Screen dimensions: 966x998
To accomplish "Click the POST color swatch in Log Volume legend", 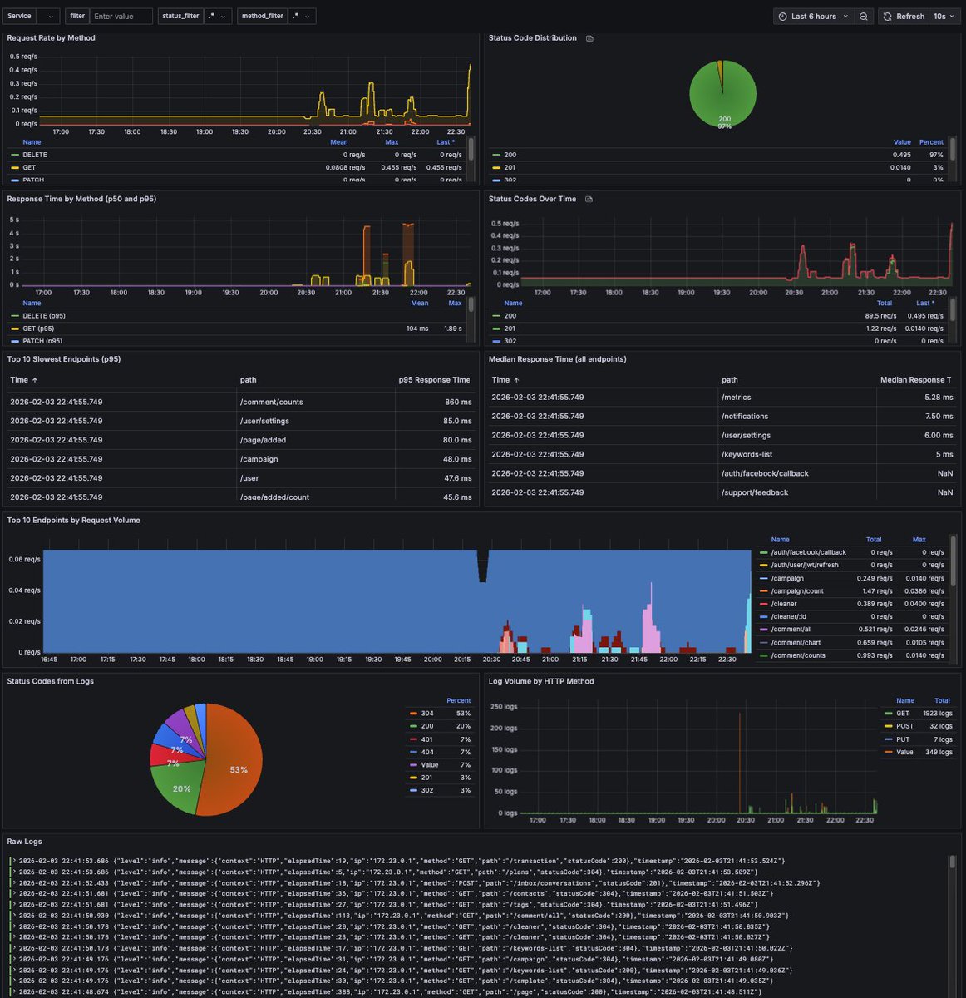I will pyautogui.click(x=887, y=726).
